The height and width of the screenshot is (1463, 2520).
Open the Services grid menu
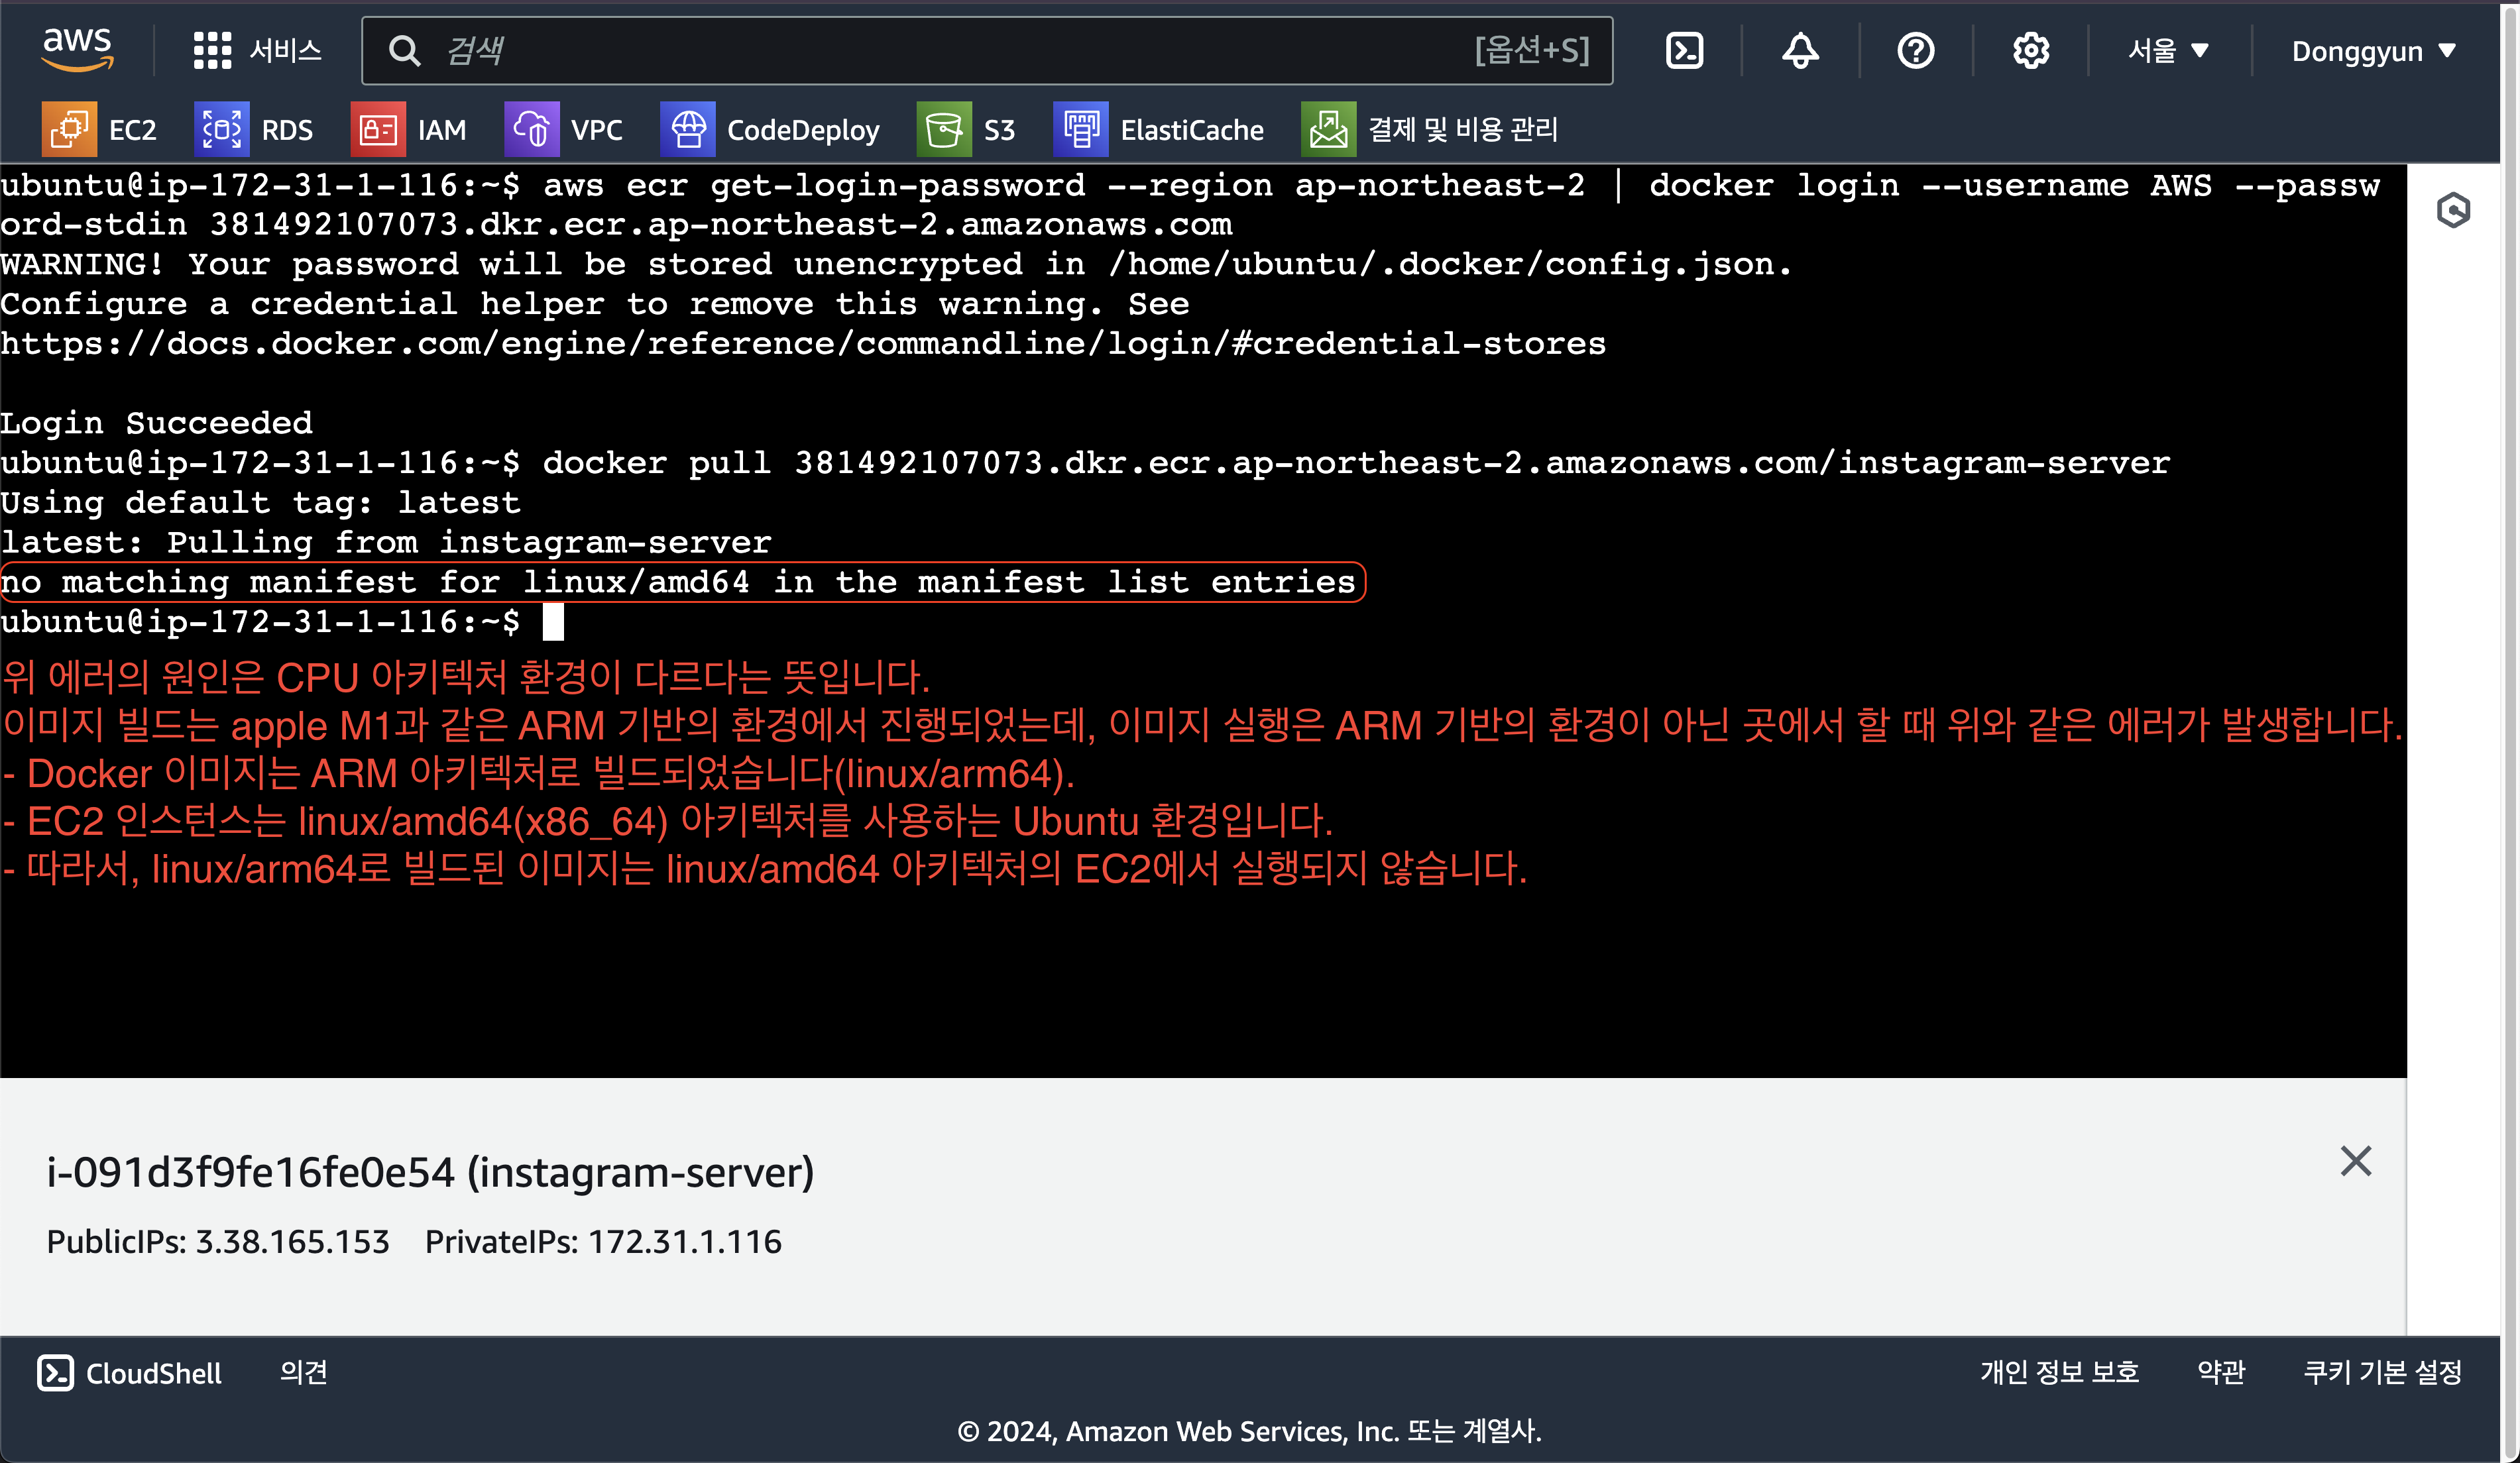[x=256, y=50]
